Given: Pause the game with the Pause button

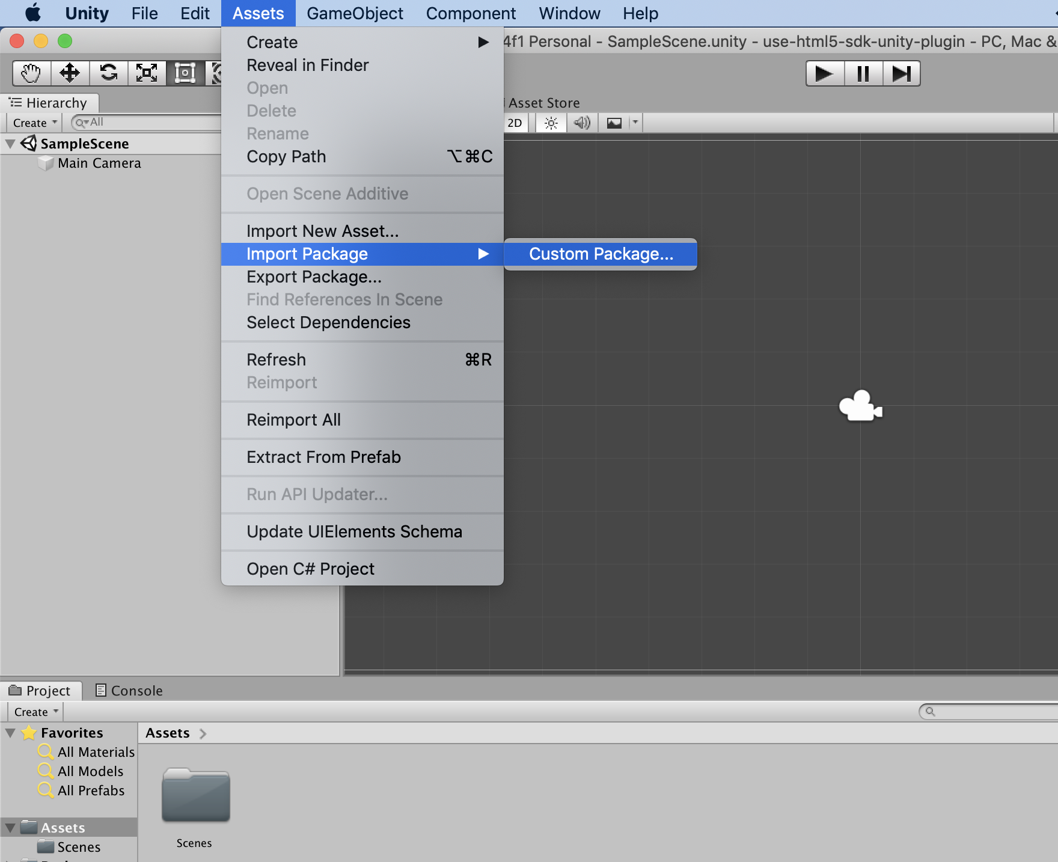Looking at the screenshot, I should click(x=863, y=74).
